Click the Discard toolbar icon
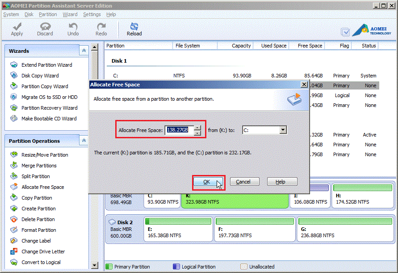 45,29
